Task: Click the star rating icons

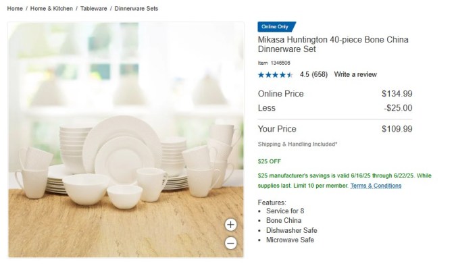Action: (x=275, y=75)
